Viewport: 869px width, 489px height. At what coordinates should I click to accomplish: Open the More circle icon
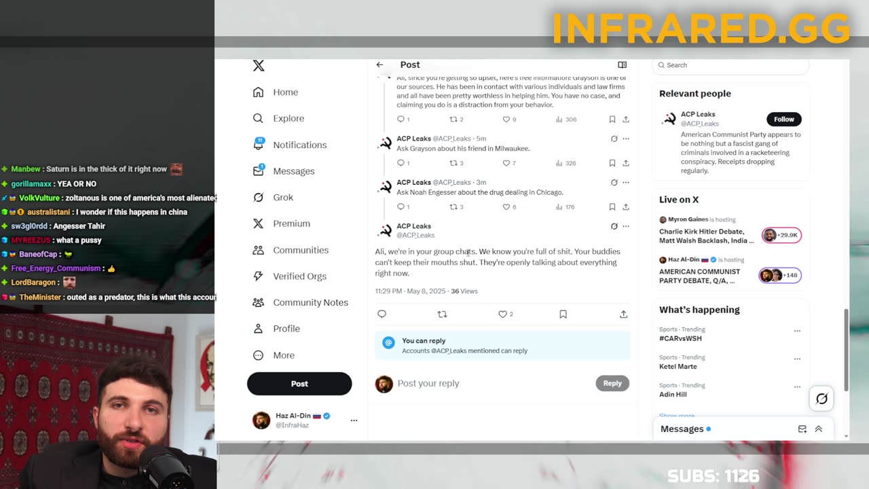pyautogui.click(x=258, y=355)
